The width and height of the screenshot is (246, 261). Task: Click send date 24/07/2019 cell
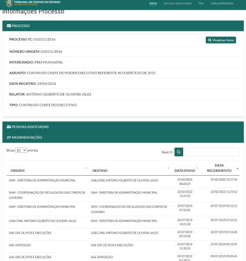tap(185, 246)
